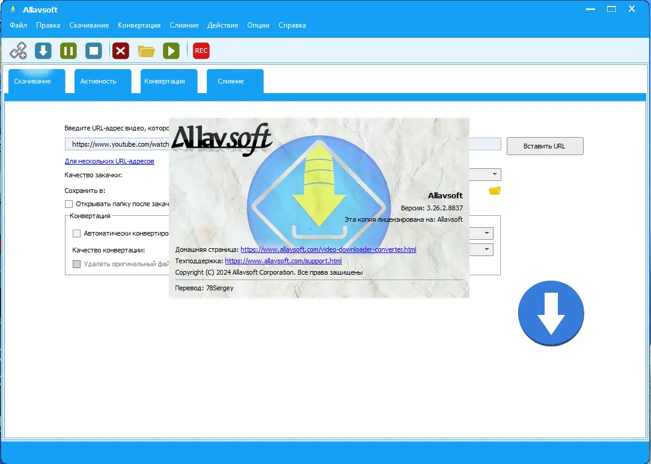Click the Copyright 2024 Allavsoft Corporation text

[x=269, y=272]
